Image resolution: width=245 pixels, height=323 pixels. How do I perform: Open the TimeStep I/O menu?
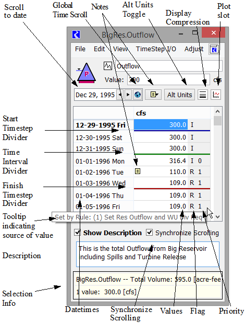click(x=156, y=49)
